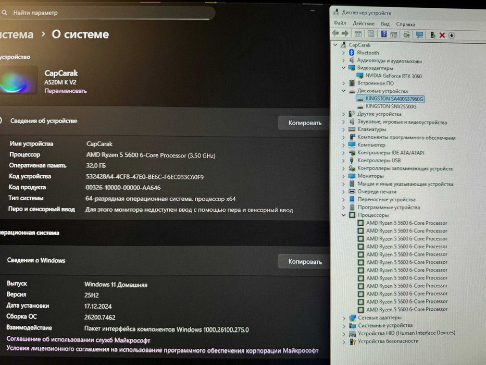Expand the Компьютер chevron
486x365 pixels.
(343, 145)
